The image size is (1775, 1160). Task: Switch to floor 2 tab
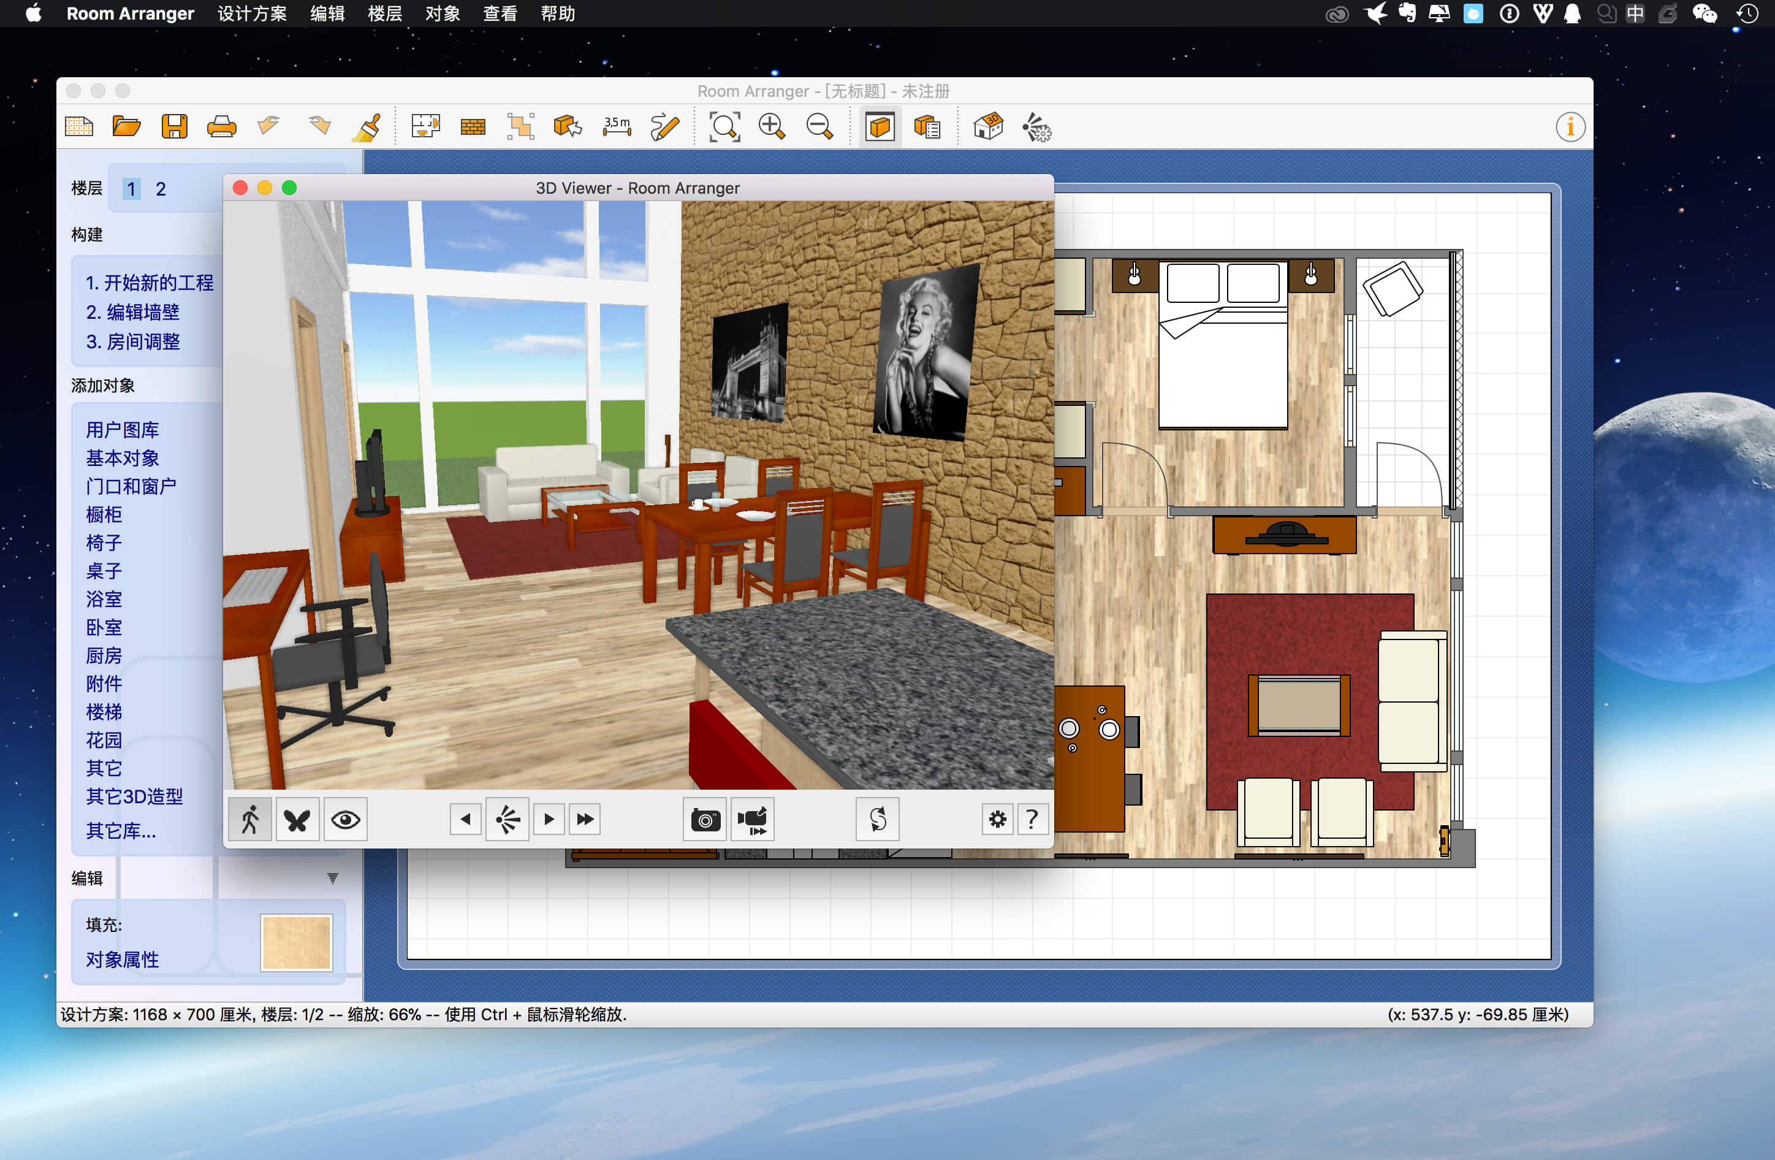coord(161,189)
